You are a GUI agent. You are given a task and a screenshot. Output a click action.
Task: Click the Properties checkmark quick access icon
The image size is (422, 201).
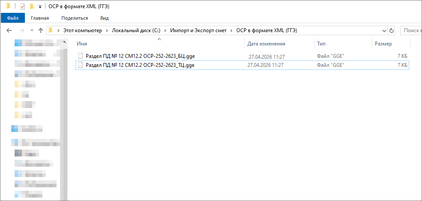tap(22, 6)
